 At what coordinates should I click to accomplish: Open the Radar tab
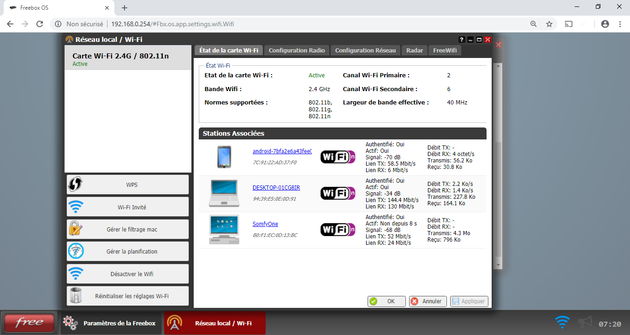[414, 51]
